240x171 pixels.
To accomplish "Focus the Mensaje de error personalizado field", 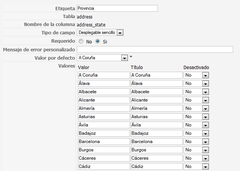I will tap(155, 49).
